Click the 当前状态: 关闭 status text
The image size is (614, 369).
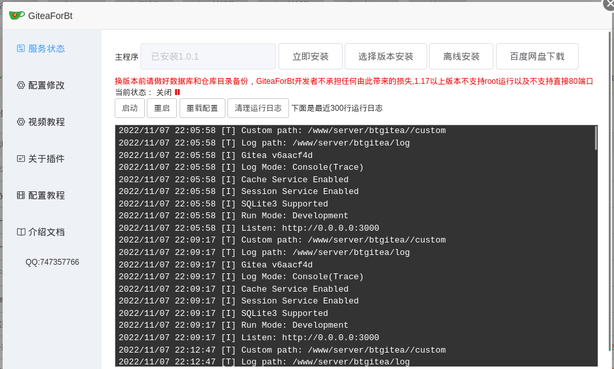(x=144, y=92)
